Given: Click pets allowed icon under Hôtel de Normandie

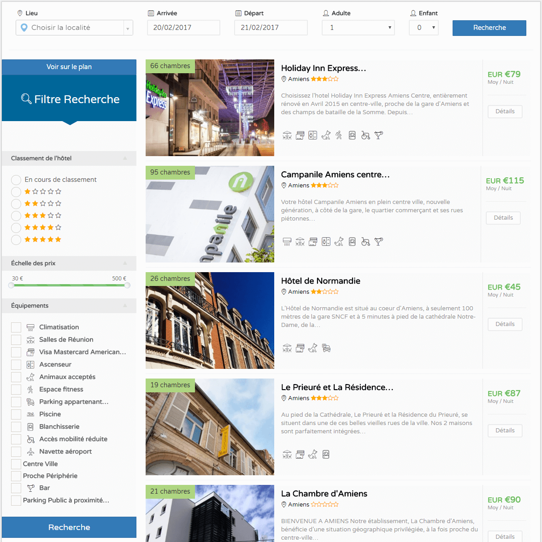Looking at the screenshot, I should [312, 348].
